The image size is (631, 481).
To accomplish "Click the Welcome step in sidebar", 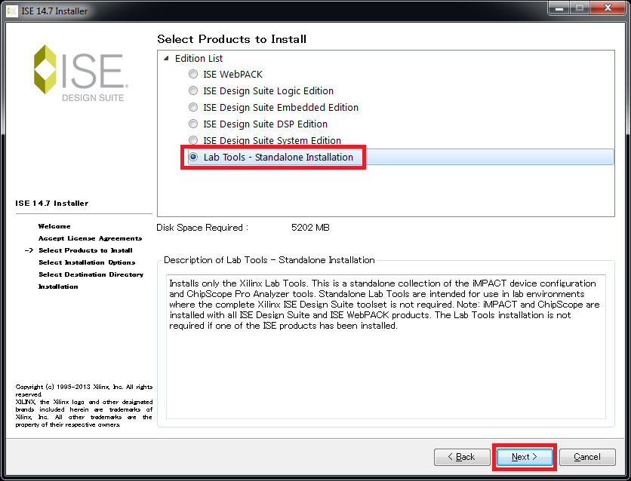I will [x=54, y=226].
